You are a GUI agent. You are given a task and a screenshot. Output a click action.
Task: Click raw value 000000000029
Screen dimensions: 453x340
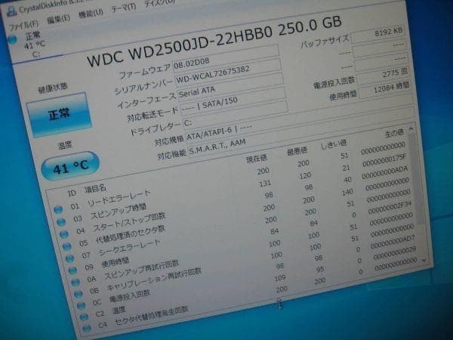[394, 254]
